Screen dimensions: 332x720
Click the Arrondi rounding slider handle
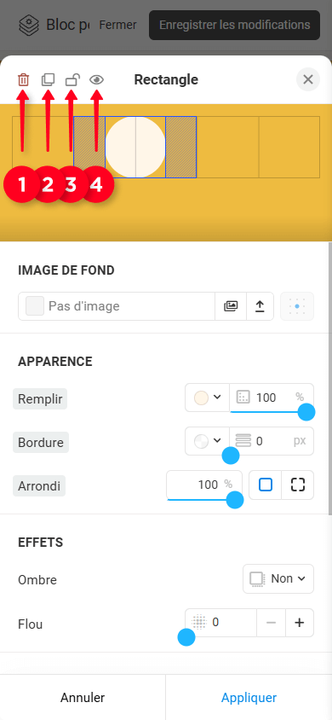pos(235,500)
